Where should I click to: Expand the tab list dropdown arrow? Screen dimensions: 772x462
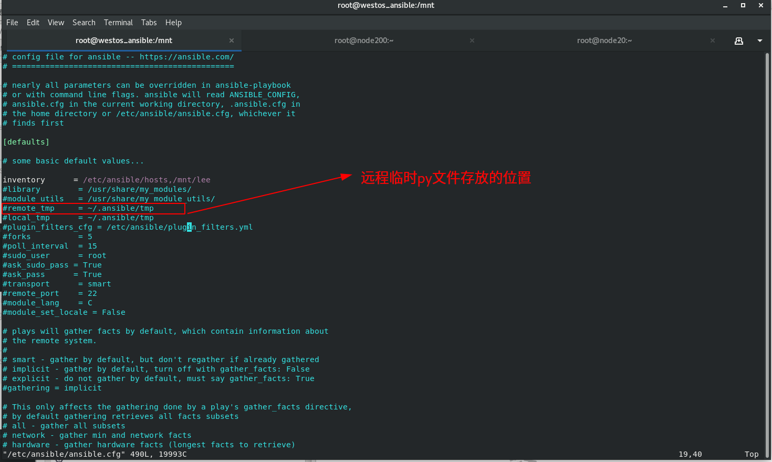coord(760,40)
